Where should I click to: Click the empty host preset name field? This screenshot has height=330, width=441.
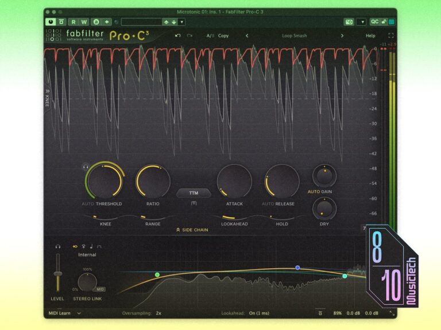click(141, 22)
